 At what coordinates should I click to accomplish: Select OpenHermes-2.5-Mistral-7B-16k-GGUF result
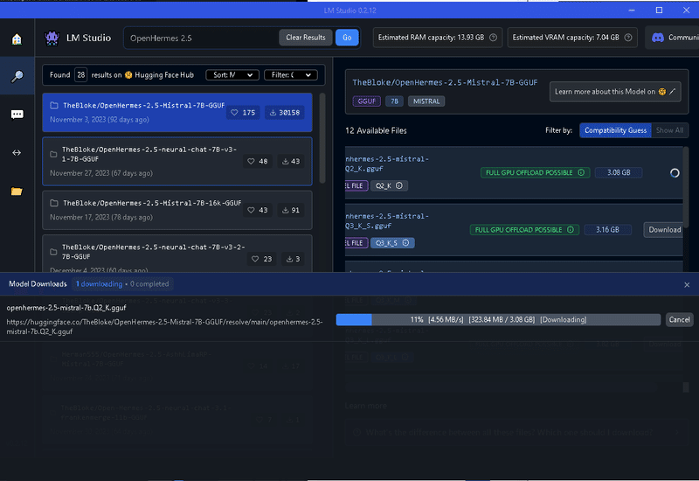pos(177,210)
